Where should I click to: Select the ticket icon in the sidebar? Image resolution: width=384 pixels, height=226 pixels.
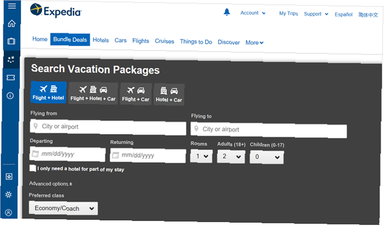coord(10,78)
